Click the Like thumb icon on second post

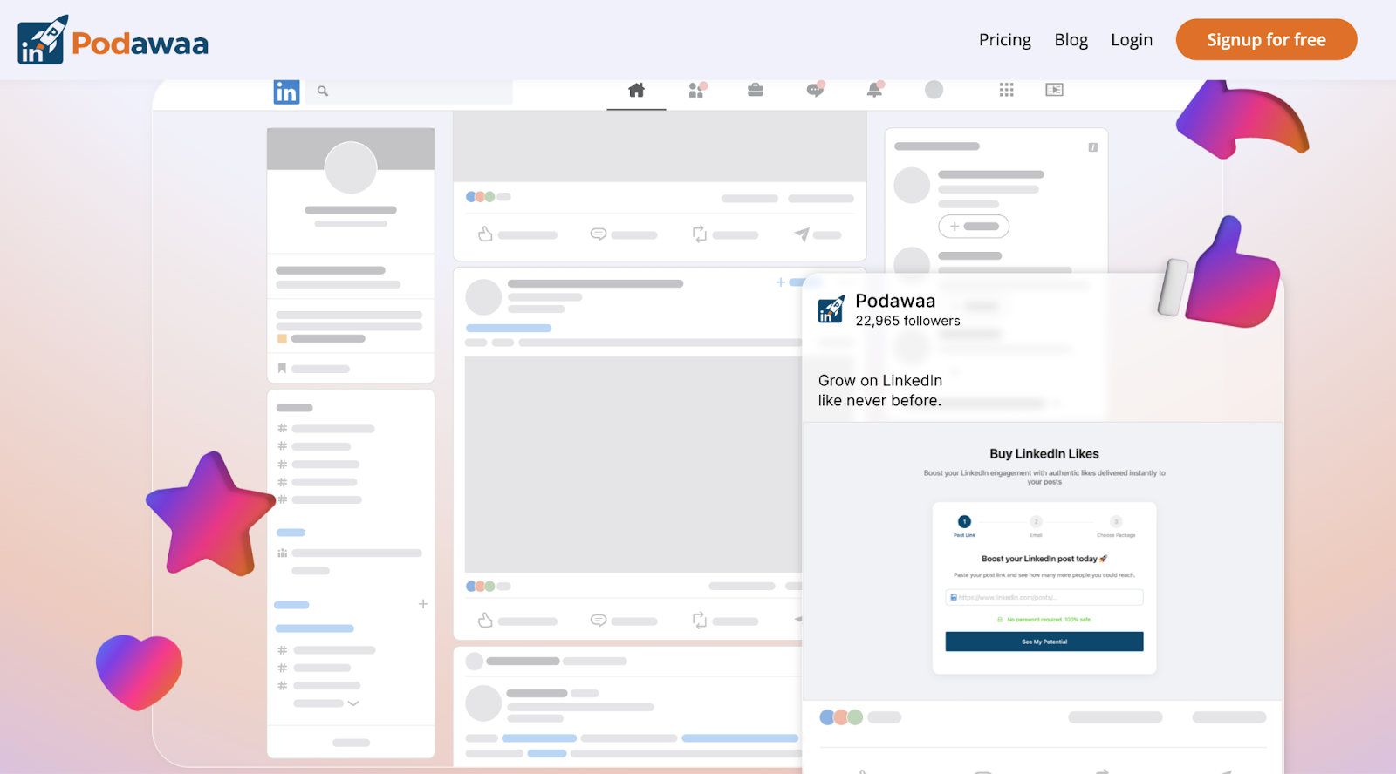click(486, 620)
